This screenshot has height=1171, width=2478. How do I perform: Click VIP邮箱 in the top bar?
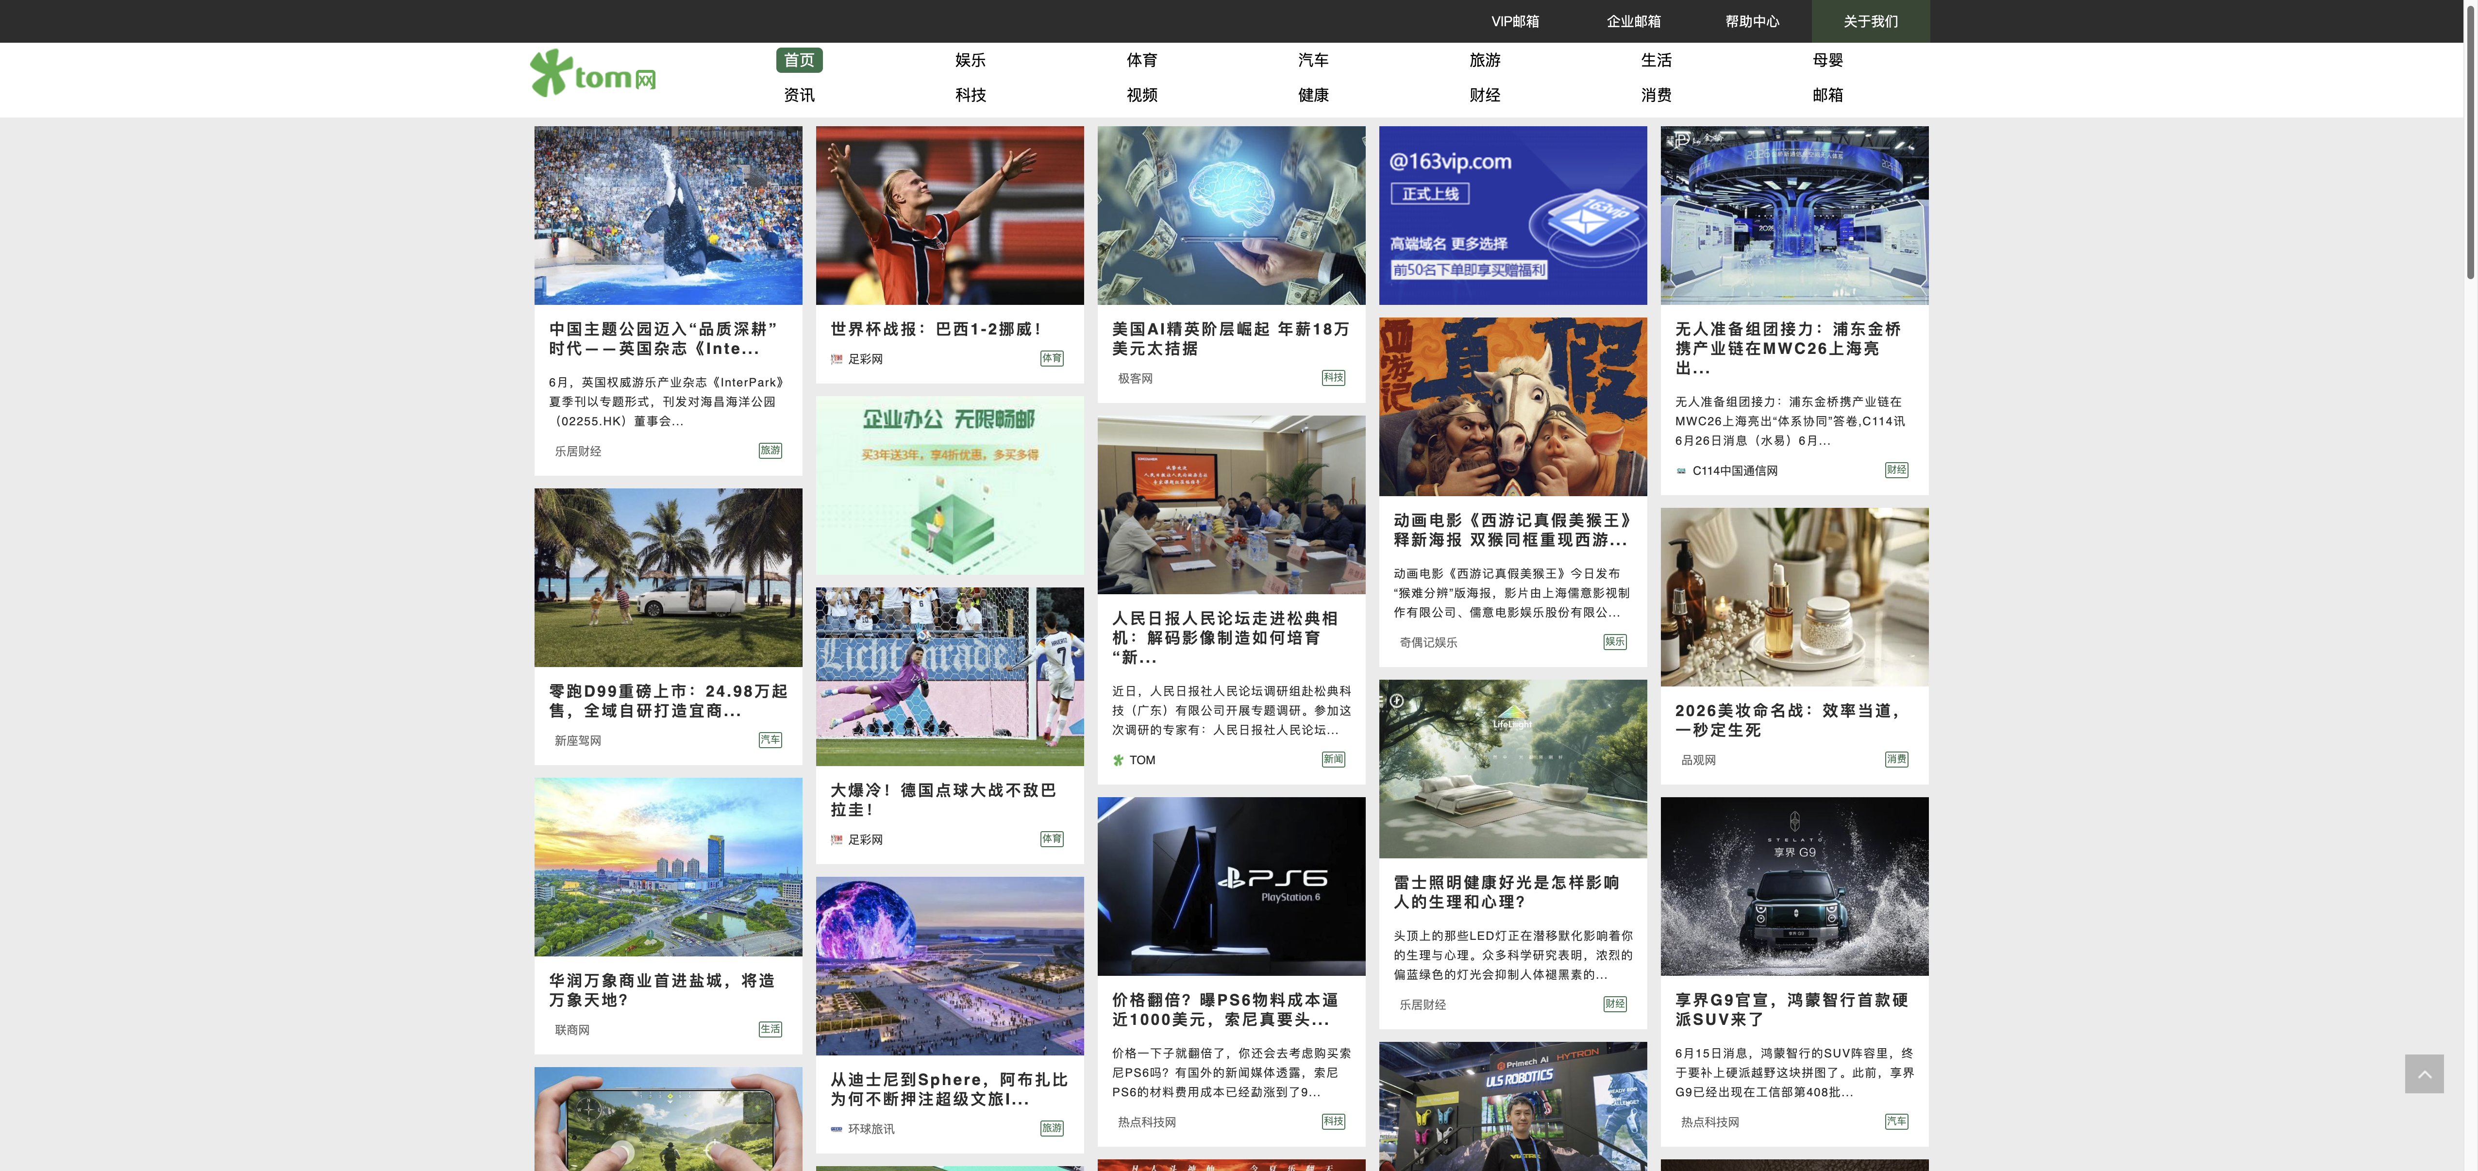[x=1514, y=21]
